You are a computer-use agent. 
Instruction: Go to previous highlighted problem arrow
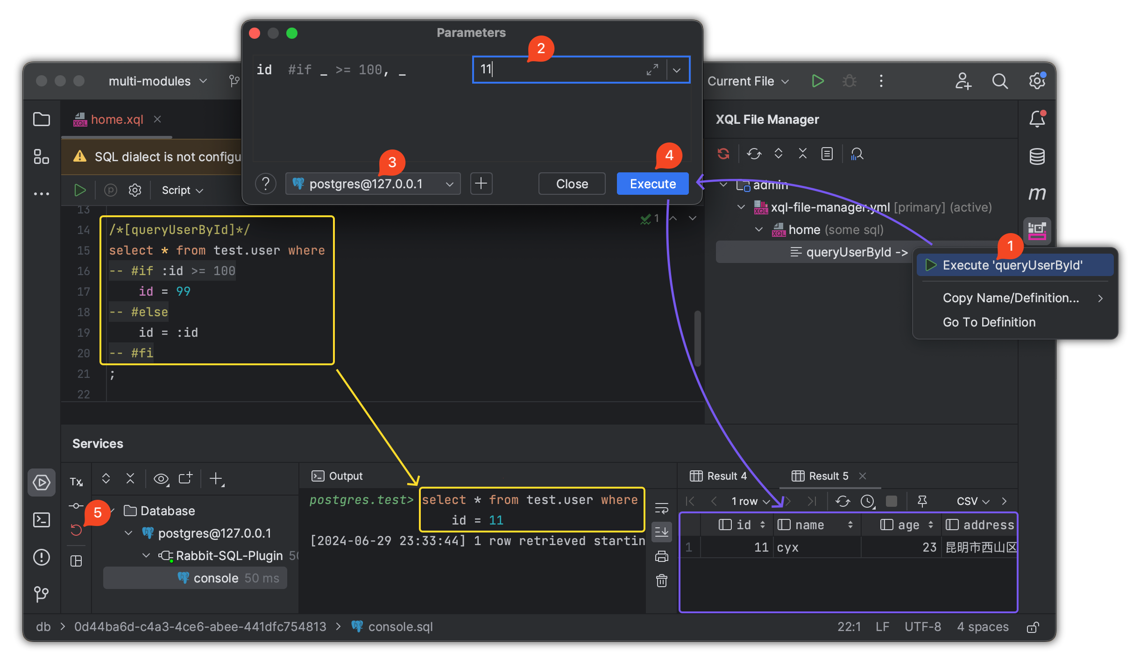pos(673,218)
